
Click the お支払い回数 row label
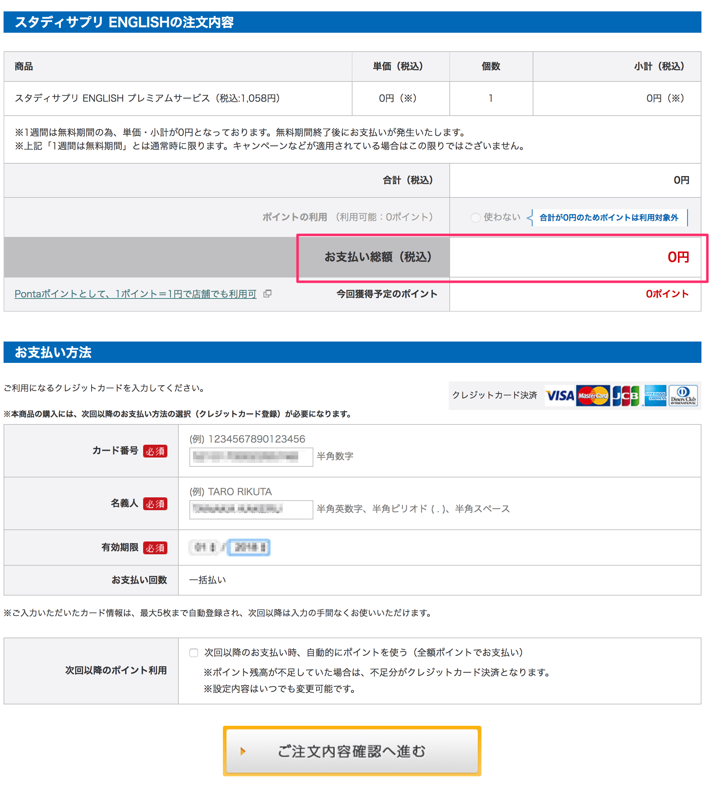tap(139, 580)
